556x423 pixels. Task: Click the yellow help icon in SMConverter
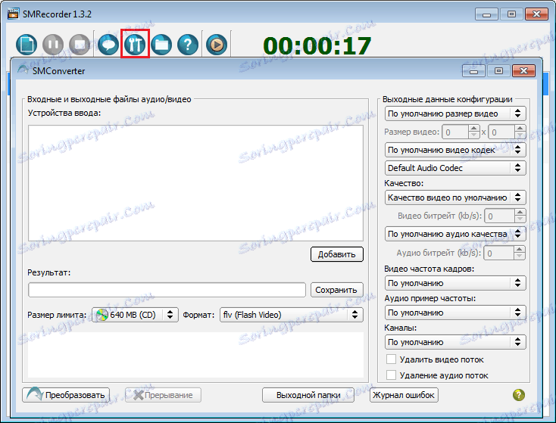click(x=518, y=395)
